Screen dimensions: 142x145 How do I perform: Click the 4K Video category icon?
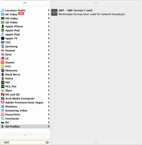click(3, 14)
